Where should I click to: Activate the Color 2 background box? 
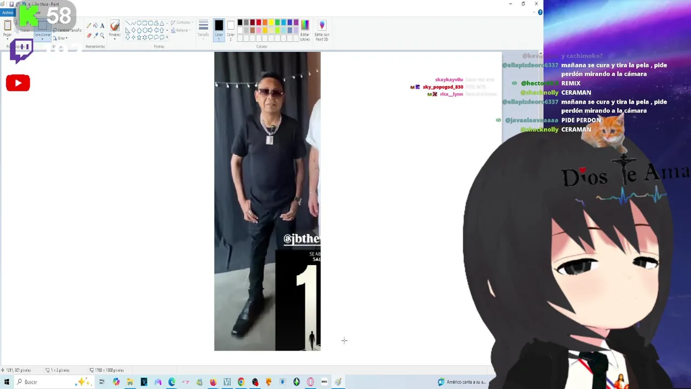click(x=231, y=30)
